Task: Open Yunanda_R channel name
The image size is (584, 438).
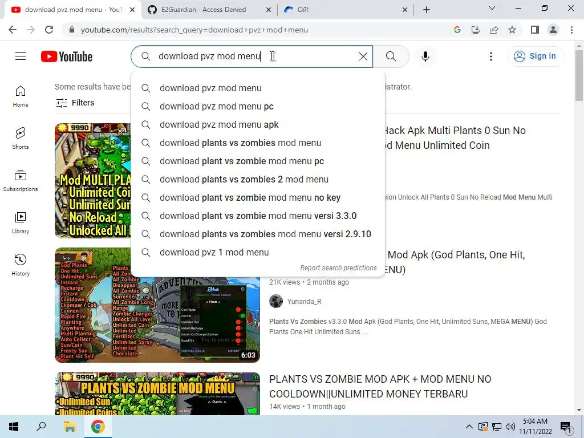Action: click(x=305, y=301)
